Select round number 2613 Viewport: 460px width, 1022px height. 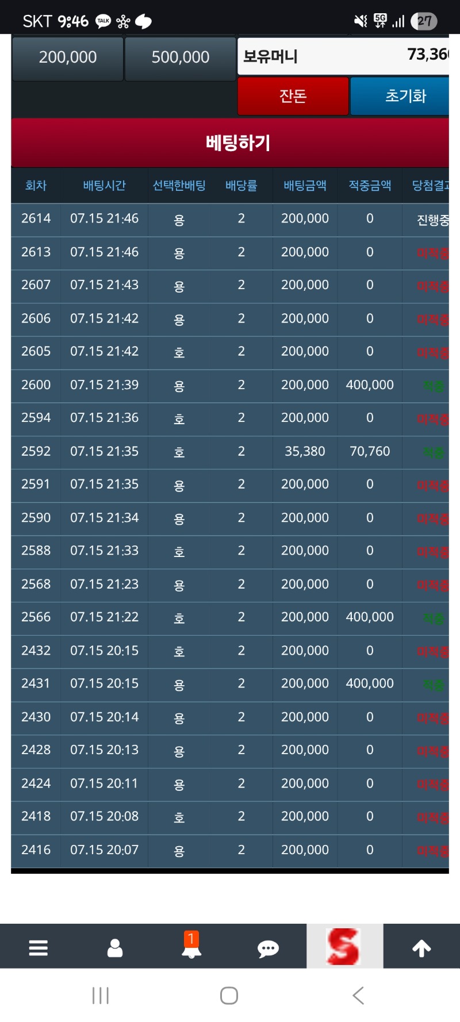[36, 252]
